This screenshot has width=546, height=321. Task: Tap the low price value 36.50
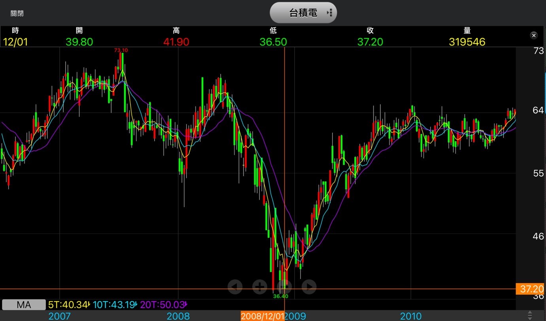(273, 42)
